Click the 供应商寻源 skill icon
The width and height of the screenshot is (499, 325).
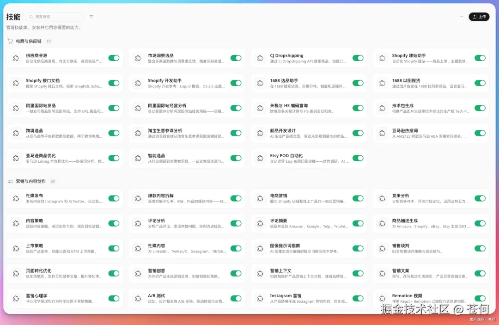(x=15, y=58)
